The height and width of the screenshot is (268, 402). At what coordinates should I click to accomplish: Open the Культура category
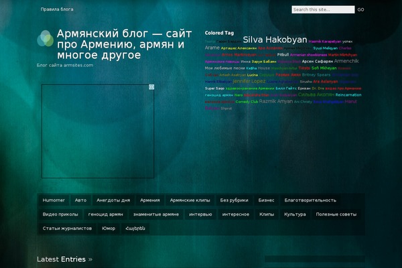coord(295,214)
